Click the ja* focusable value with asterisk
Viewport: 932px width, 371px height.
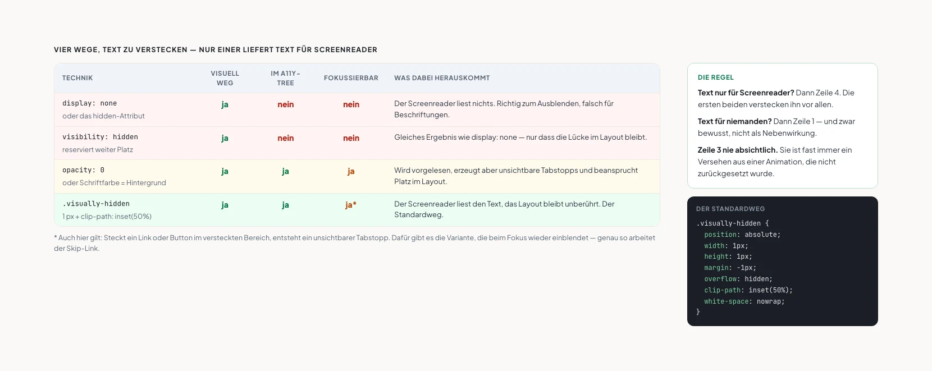351,205
